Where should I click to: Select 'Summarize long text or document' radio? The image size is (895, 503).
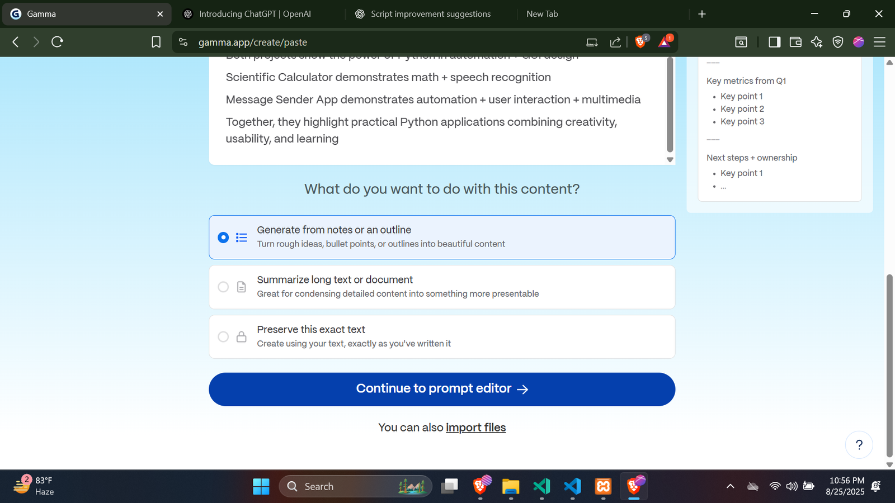223,287
